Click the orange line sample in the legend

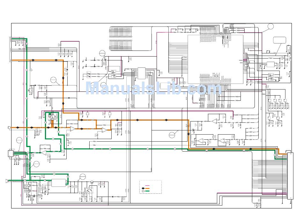147,189
